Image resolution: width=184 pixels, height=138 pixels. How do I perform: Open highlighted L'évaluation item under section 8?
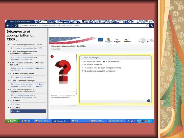(28, 111)
